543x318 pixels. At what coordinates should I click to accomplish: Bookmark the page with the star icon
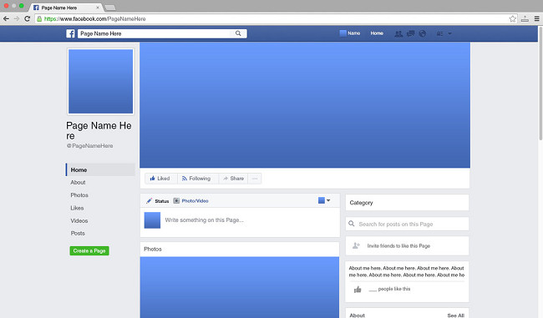point(513,18)
